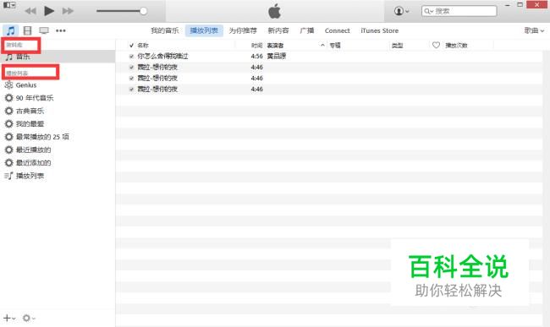Click the fast-forward next track button
Viewport: 550px width, 327px height.
pyautogui.click(x=68, y=11)
